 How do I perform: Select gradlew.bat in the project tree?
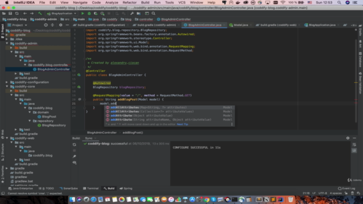click(x=24, y=181)
